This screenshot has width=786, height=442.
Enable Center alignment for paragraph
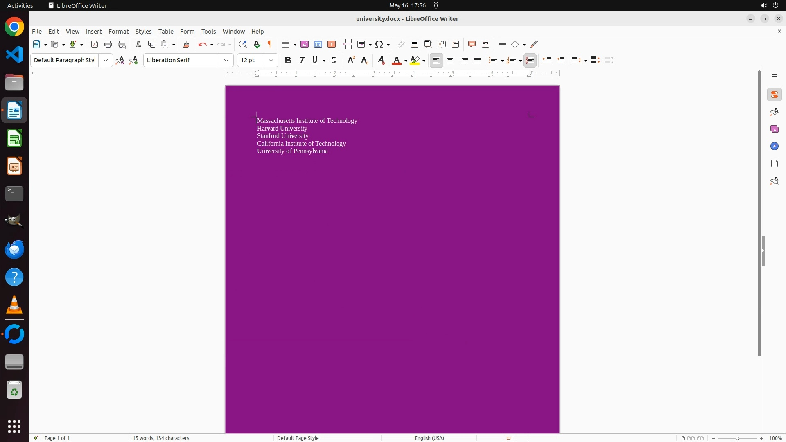[x=450, y=61]
